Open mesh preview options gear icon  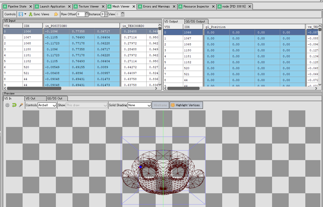coord(8,105)
